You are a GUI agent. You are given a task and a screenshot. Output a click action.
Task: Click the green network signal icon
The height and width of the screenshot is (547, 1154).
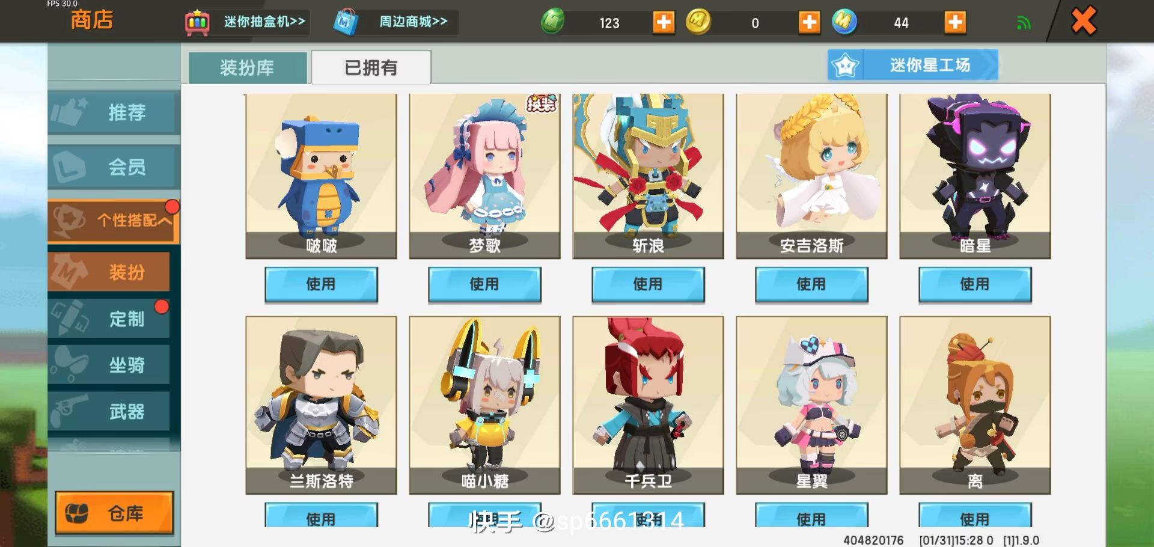[1024, 23]
